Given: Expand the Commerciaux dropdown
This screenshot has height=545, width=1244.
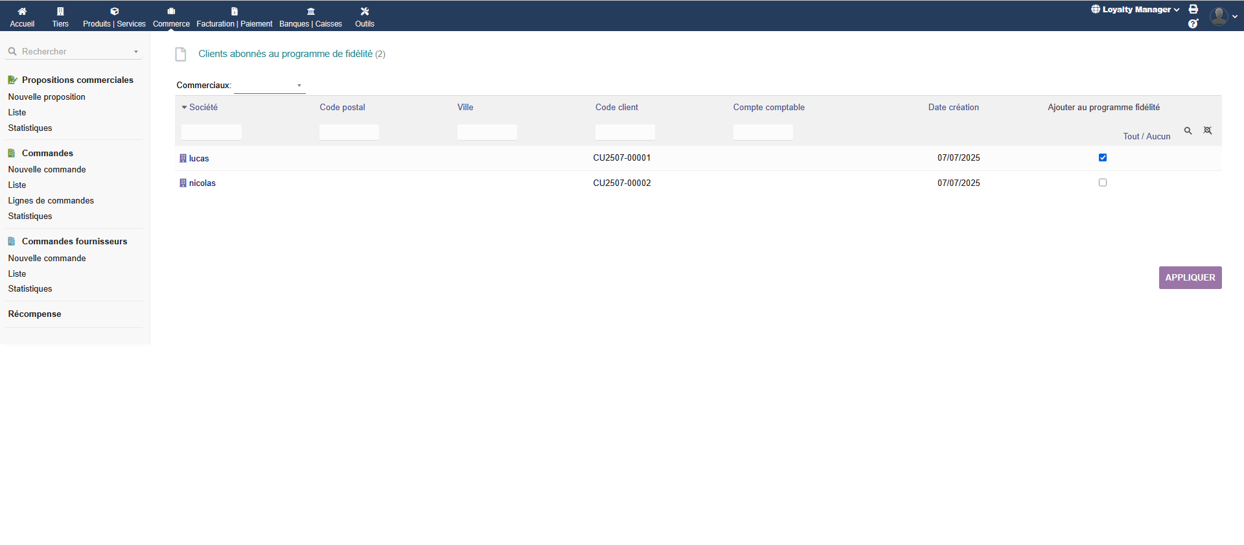Looking at the screenshot, I should coord(270,86).
